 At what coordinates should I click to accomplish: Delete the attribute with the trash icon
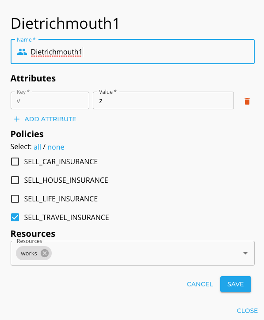[247, 101]
